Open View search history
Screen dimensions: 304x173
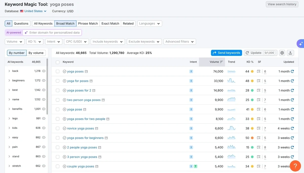pyautogui.click(x=282, y=4)
